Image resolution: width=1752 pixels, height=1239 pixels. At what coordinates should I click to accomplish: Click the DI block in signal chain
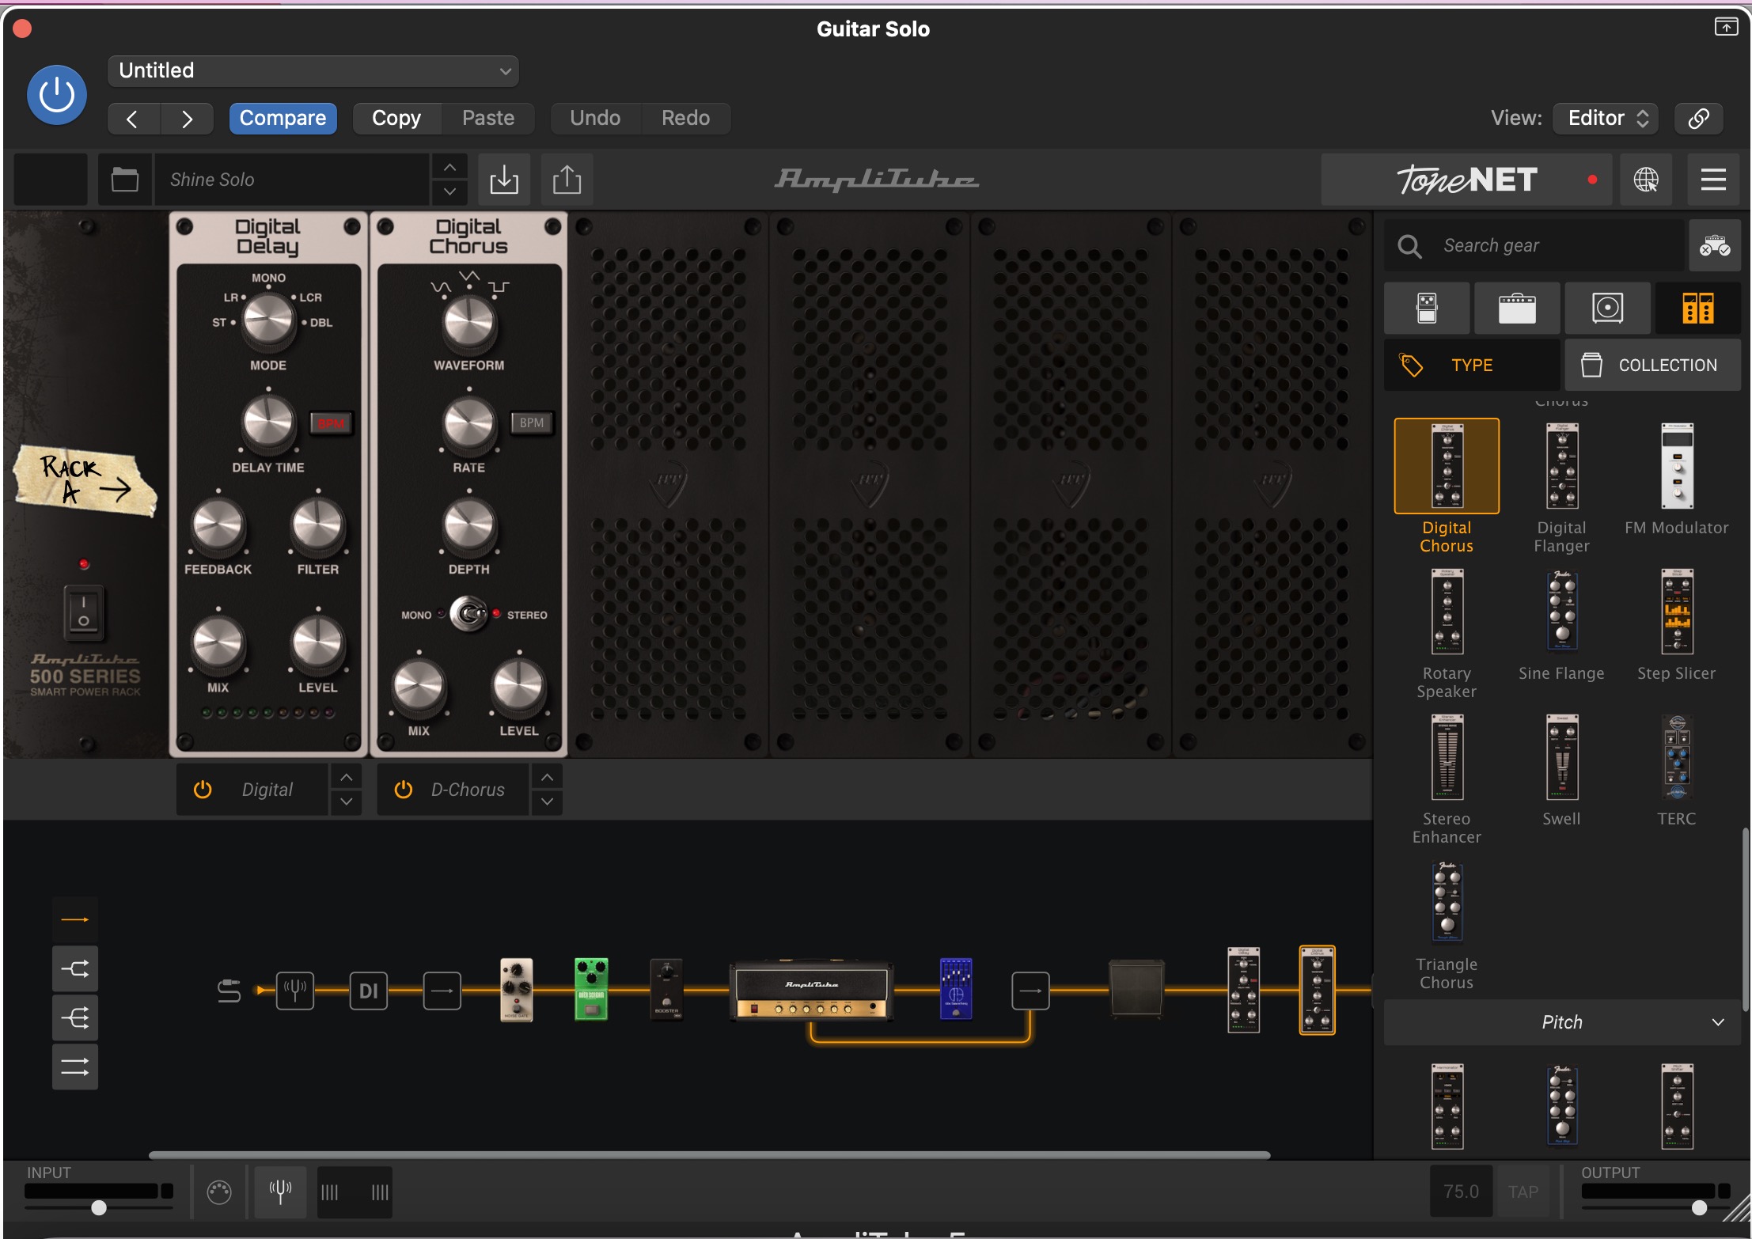pyautogui.click(x=369, y=991)
